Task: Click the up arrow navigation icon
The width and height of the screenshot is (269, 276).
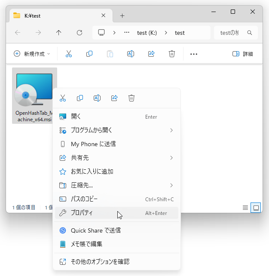Action: click(59, 33)
